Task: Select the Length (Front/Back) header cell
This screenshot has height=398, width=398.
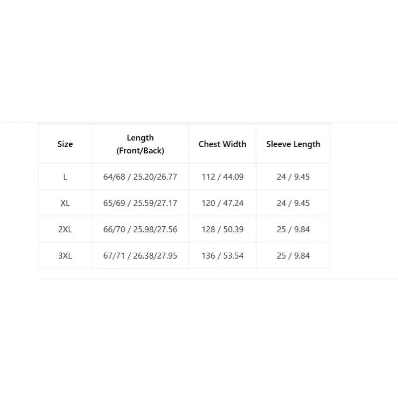Action: [x=140, y=144]
